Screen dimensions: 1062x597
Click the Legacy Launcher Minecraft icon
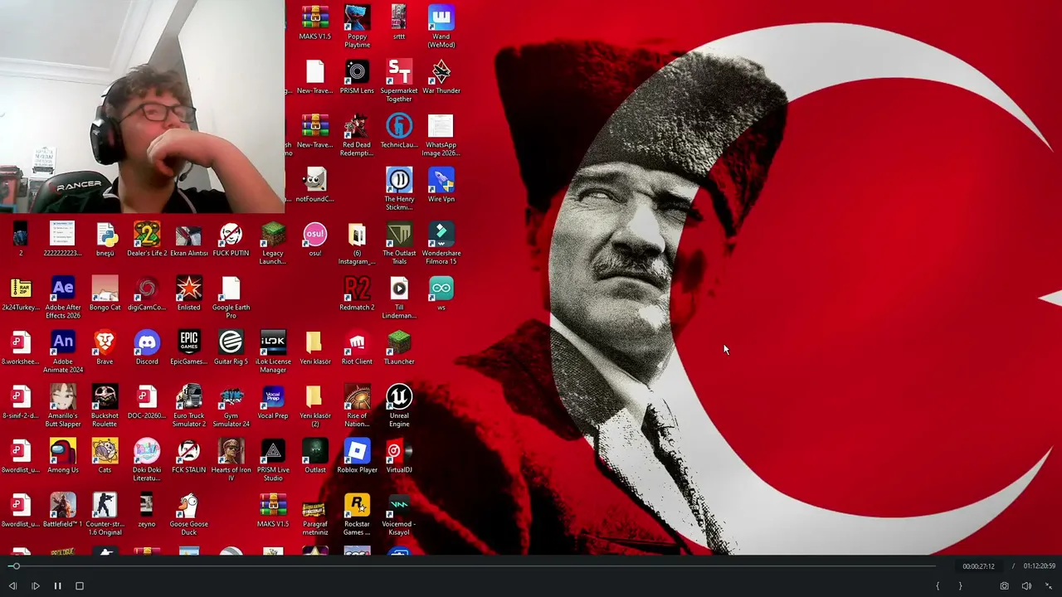point(273,244)
